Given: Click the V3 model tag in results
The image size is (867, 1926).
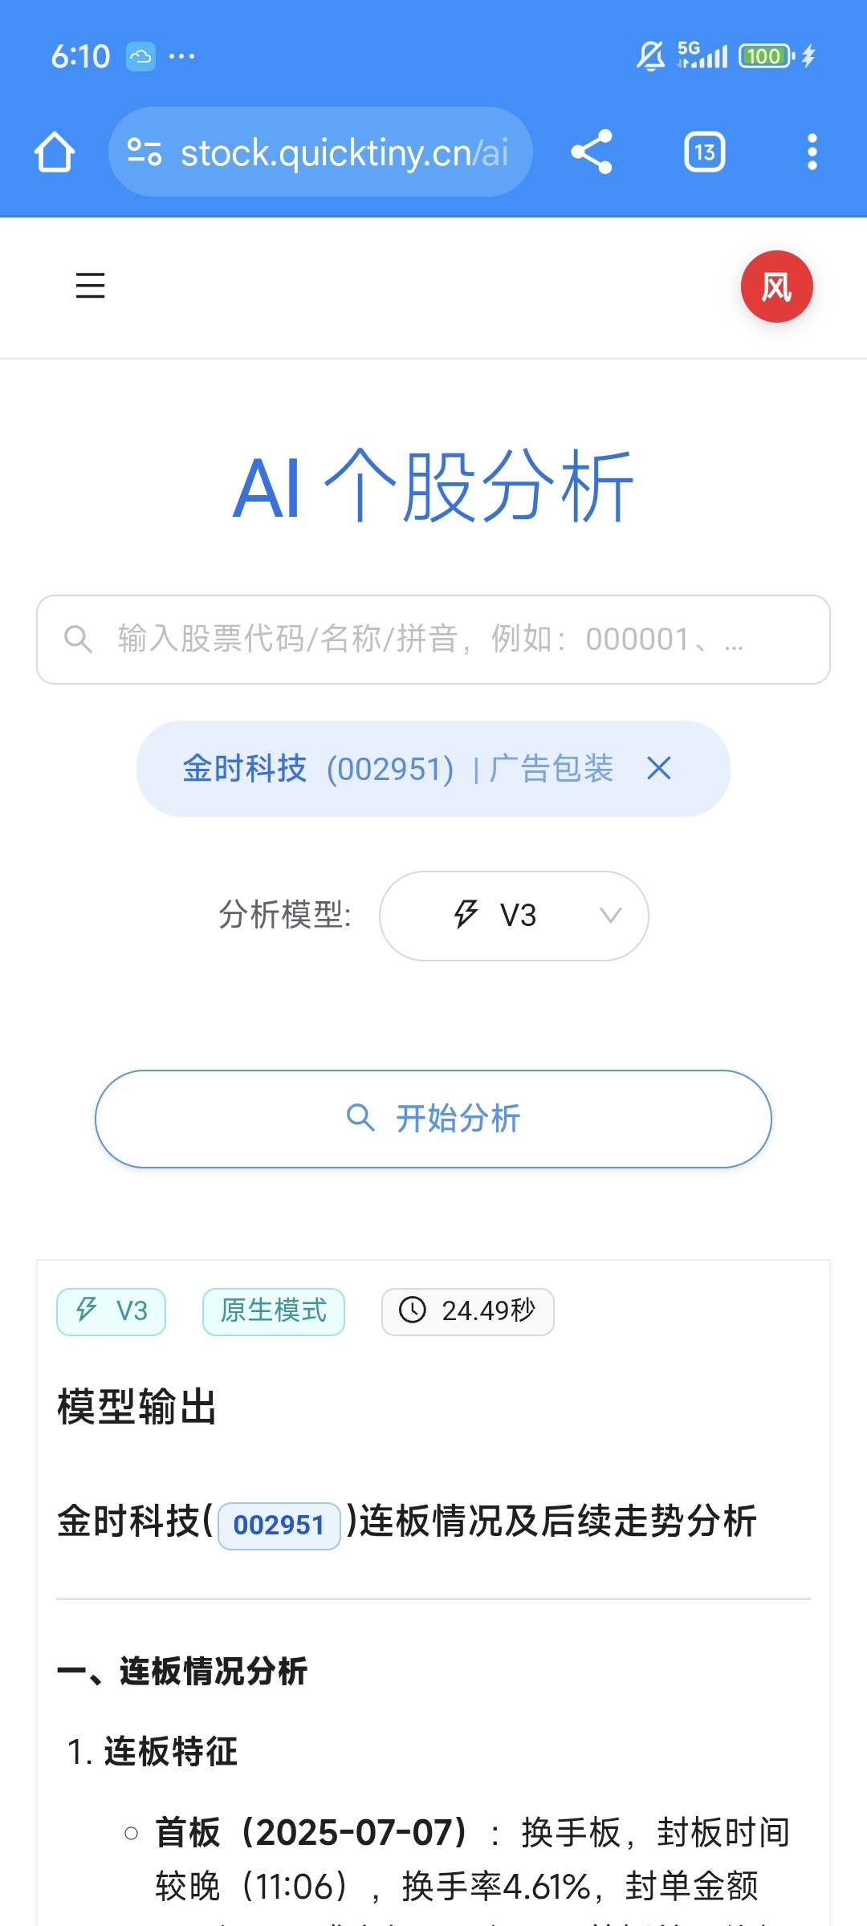Looking at the screenshot, I should tap(112, 1311).
